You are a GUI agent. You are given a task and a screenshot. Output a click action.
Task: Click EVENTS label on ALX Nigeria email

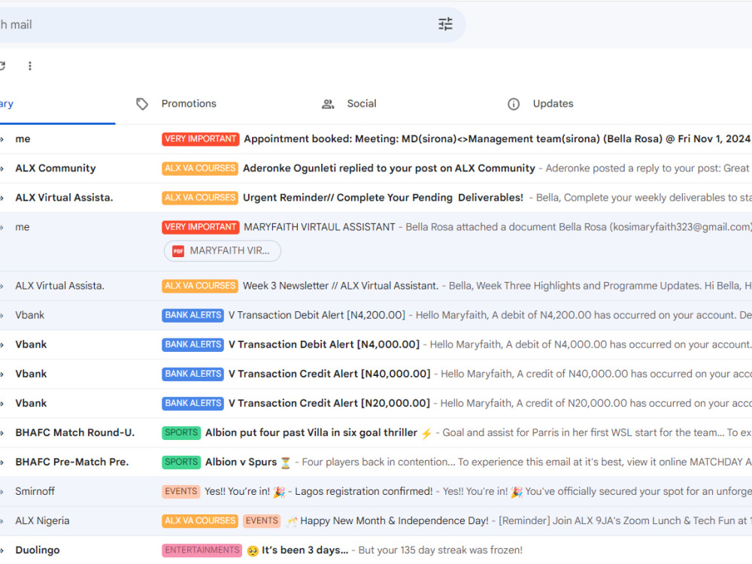pyautogui.click(x=262, y=521)
